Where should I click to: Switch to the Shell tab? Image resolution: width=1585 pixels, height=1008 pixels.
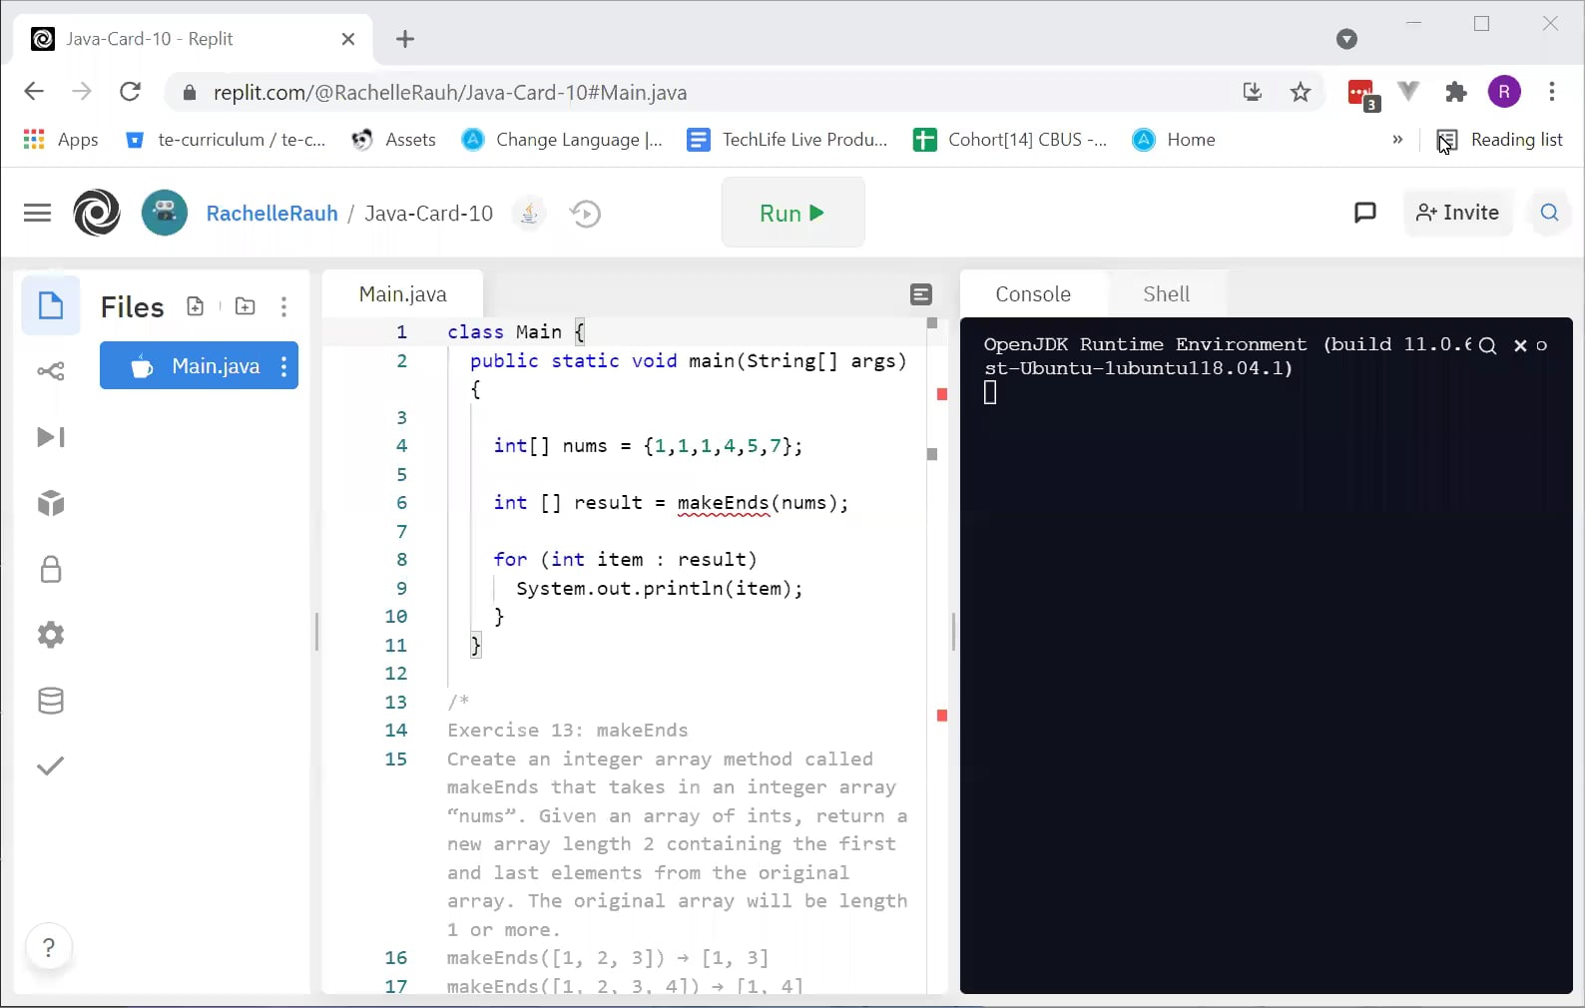(x=1166, y=294)
